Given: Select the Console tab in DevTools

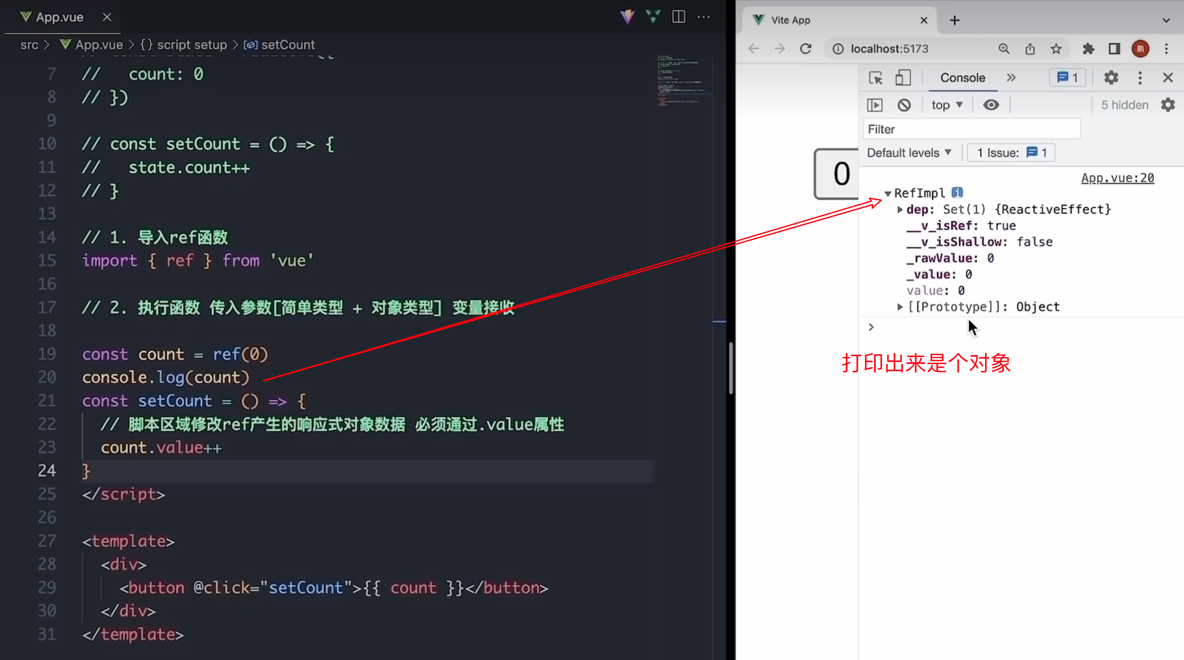Looking at the screenshot, I should (x=962, y=77).
